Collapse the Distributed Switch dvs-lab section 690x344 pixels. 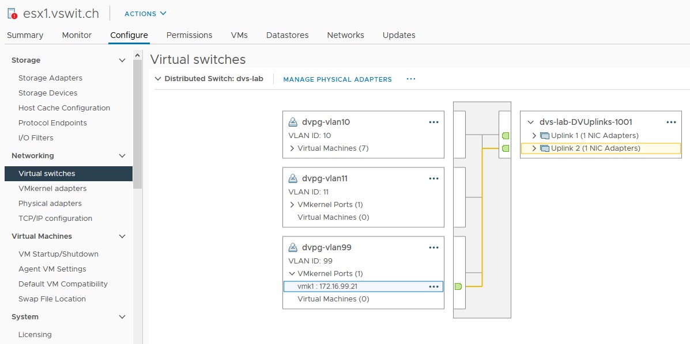(158, 79)
